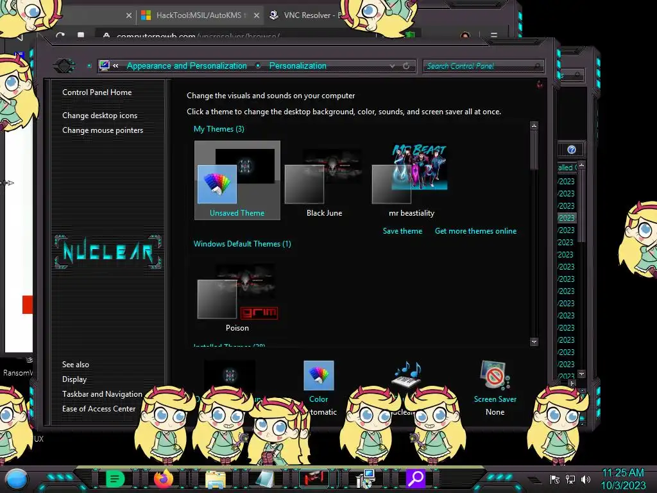Click the Personalization help icon
This screenshot has width=657, height=493.
[540, 85]
